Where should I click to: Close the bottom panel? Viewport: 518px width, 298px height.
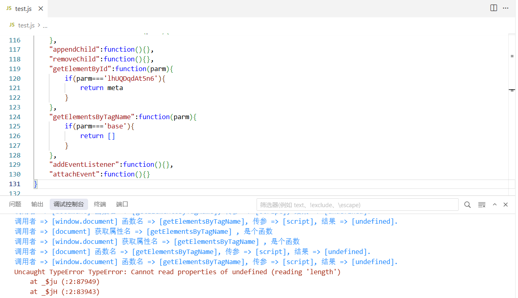505,205
